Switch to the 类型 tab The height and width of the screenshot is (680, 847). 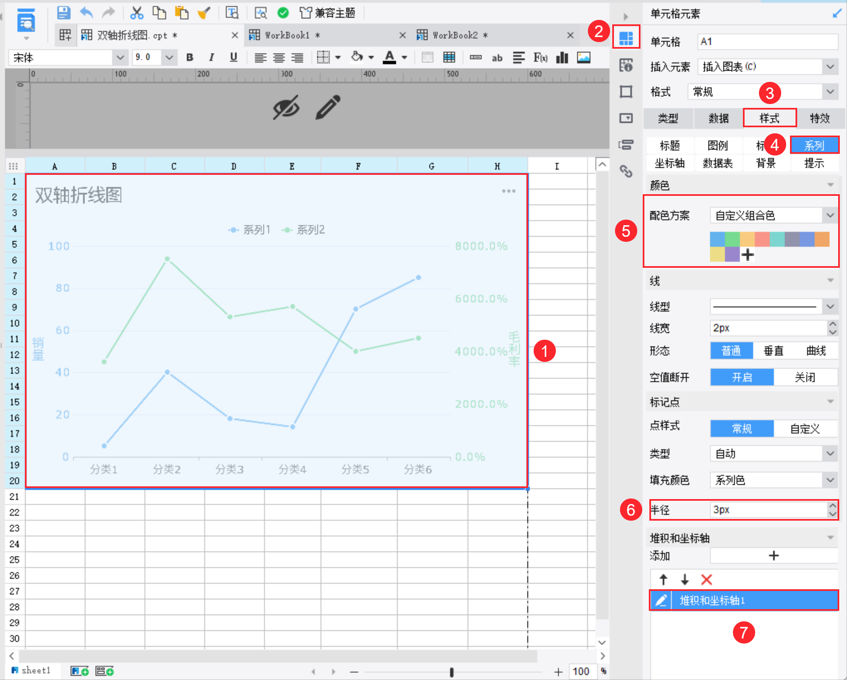click(668, 118)
